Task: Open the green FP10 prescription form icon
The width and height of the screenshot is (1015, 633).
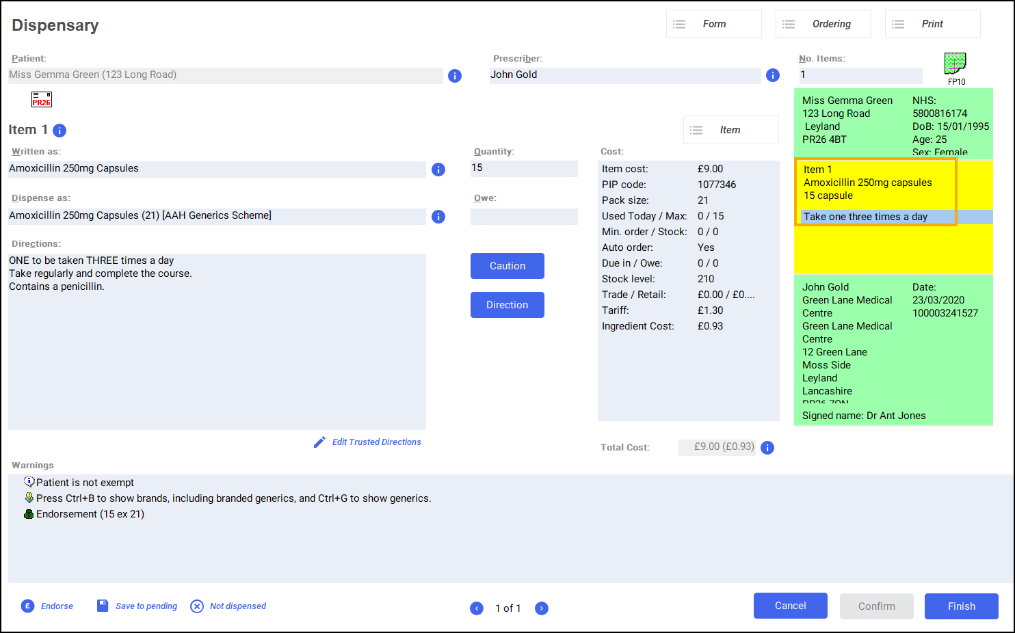Action: (955, 64)
